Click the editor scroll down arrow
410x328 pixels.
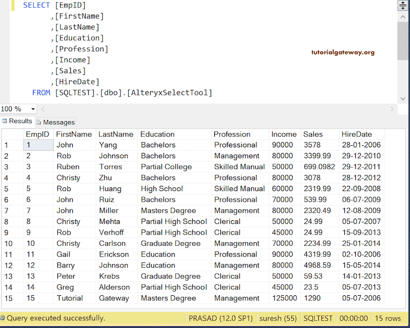coord(403,98)
